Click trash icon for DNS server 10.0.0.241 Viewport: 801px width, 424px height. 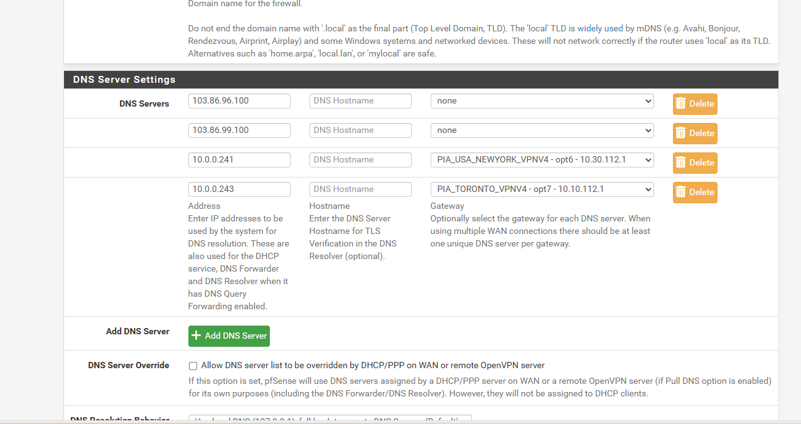pyautogui.click(x=680, y=163)
